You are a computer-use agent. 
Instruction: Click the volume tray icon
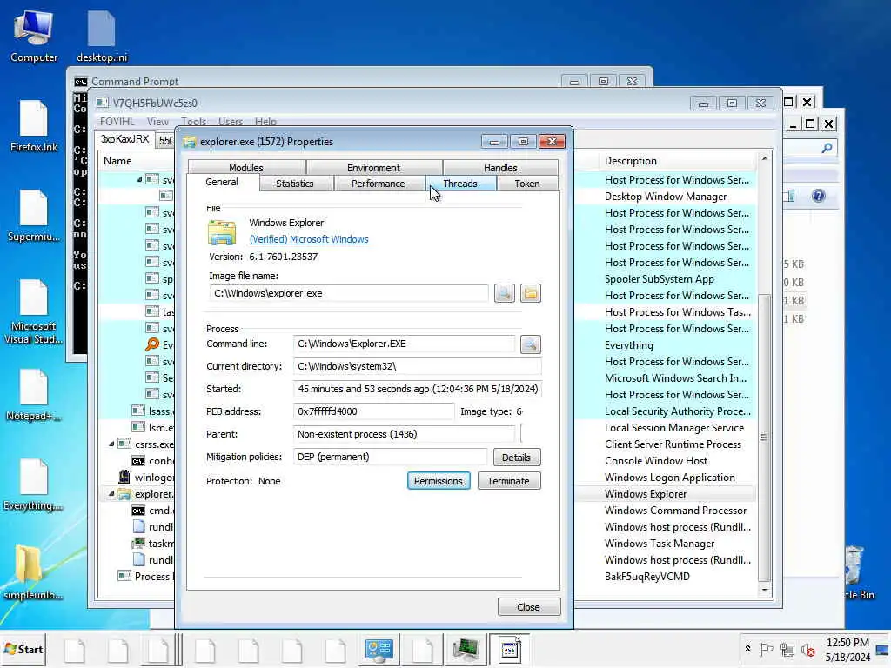pyautogui.click(x=808, y=649)
